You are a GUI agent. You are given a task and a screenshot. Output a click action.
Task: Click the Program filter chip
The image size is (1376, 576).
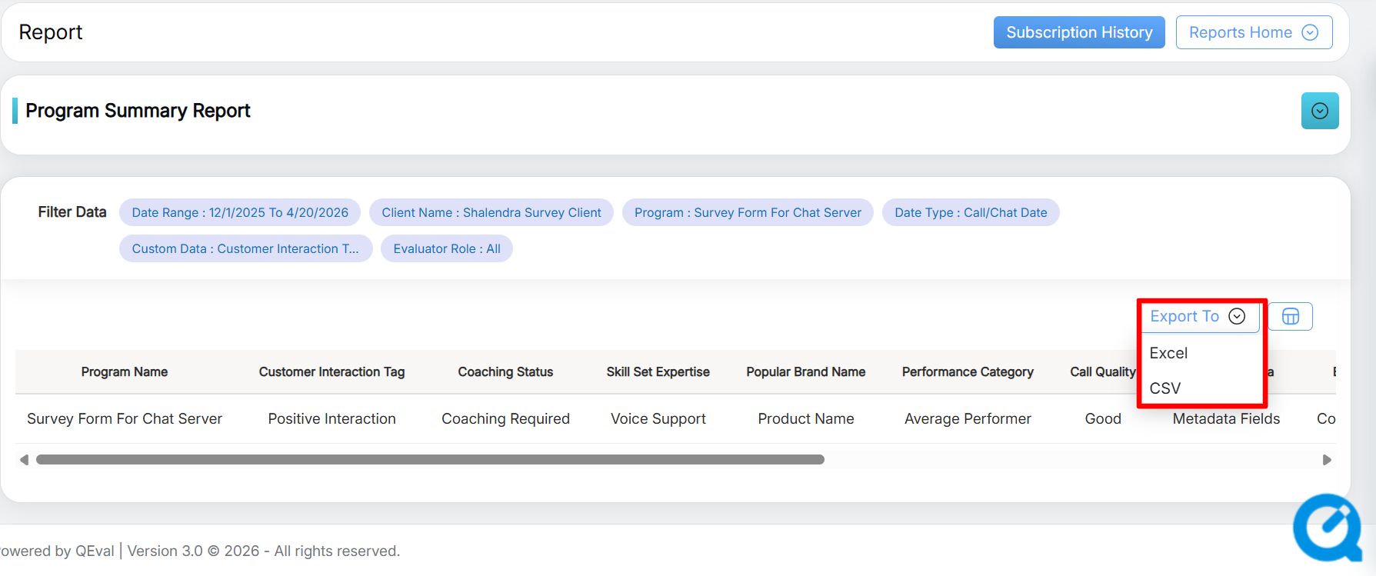tap(747, 213)
